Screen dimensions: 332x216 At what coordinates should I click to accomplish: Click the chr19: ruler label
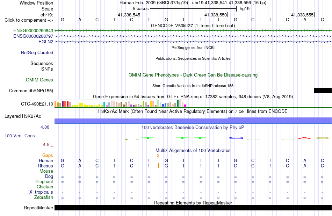pyautogui.click(x=47, y=15)
